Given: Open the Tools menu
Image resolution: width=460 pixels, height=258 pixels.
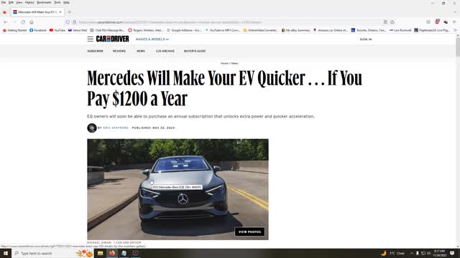Looking at the screenshot, I should tap(57, 2).
